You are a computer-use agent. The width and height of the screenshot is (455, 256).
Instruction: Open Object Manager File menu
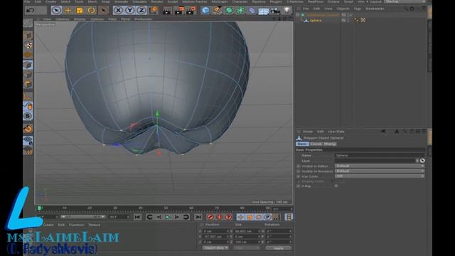pyautogui.click(x=306, y=9)
